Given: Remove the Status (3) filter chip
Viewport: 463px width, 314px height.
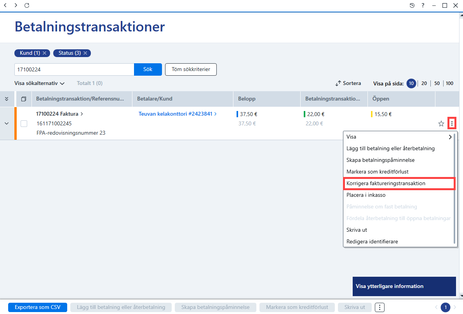Looking at the screenshot, I should [x=85, y=53].
